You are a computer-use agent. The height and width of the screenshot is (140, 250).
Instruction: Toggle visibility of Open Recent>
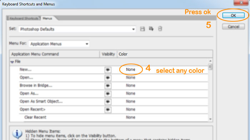[x=108, y=109]
